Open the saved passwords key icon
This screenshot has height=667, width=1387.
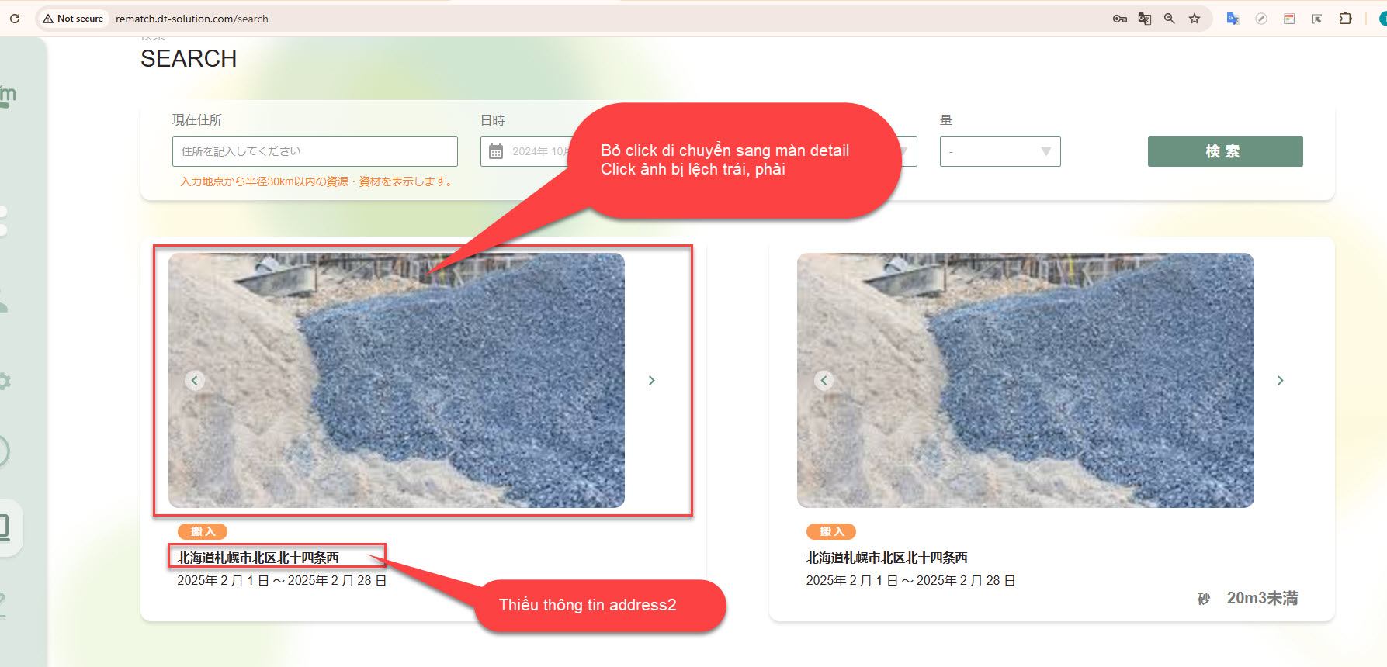coord(1119,19)
